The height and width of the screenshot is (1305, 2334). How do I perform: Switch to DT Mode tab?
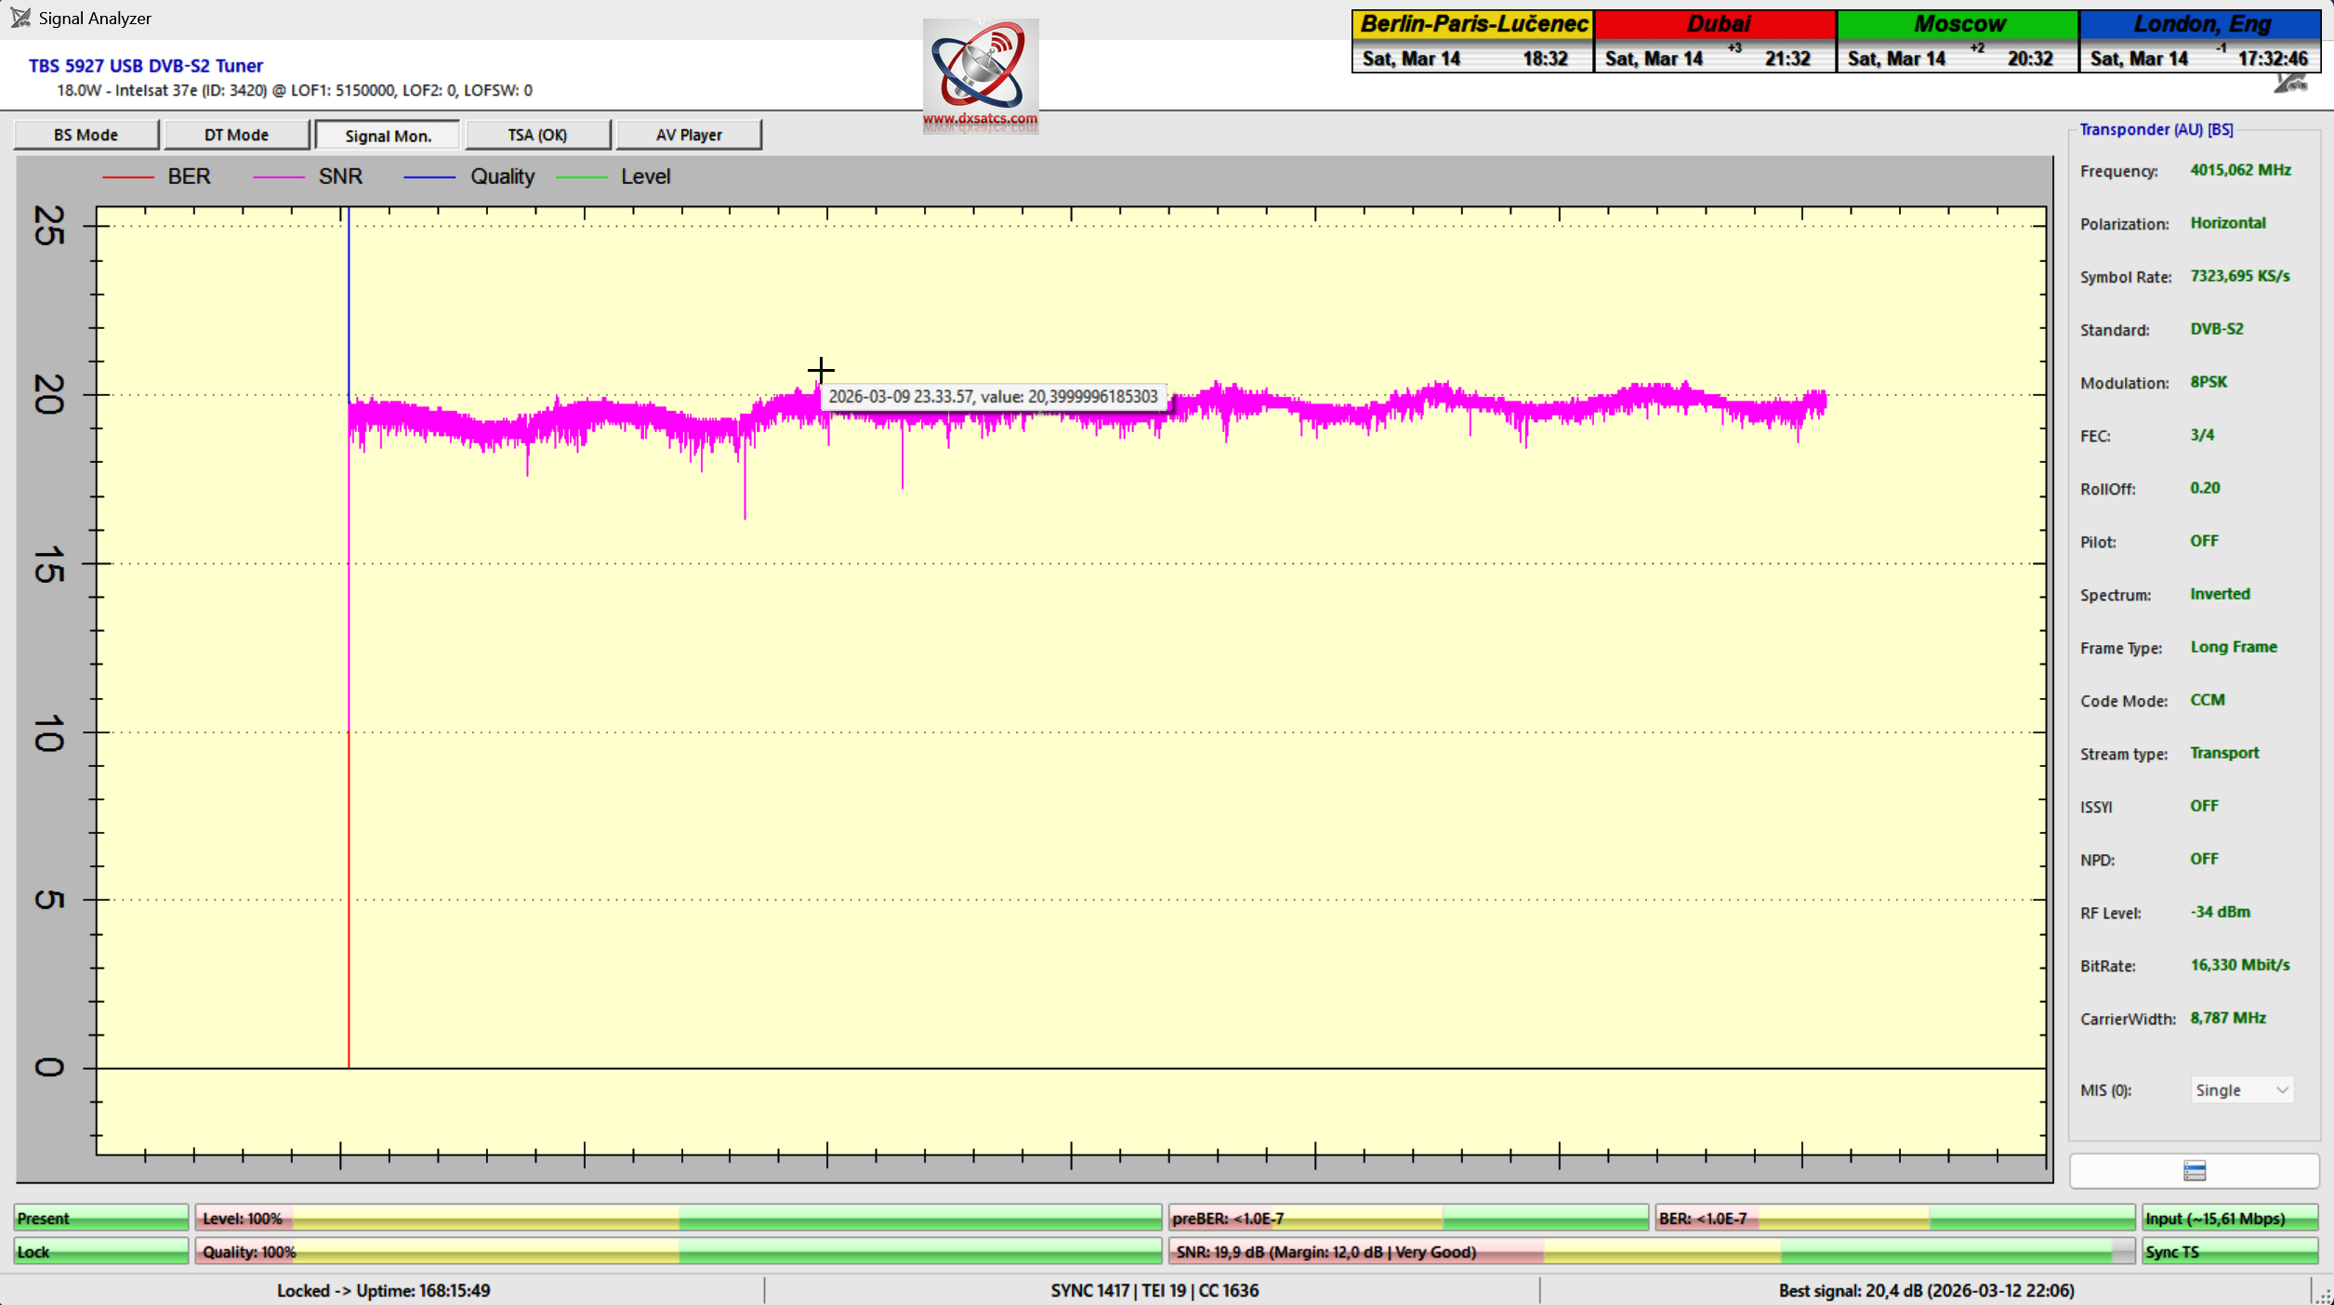click(236, 135)
